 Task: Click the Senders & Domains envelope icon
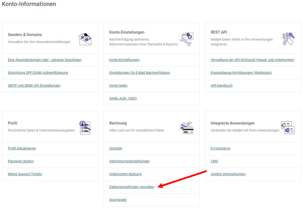click(85, 39)
